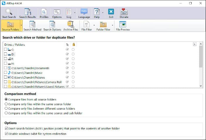206x140 pixels.
Task: Check the H: drive checkbox
Action: pos(6,63)
